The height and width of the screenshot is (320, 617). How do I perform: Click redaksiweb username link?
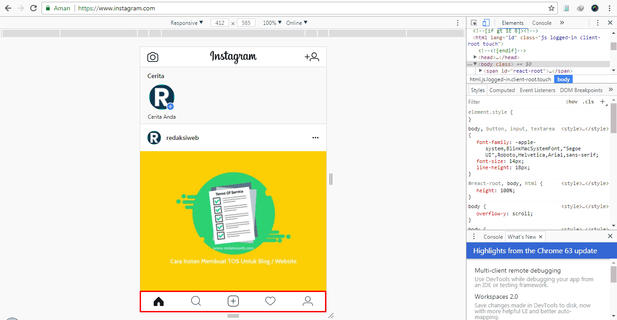183,138
